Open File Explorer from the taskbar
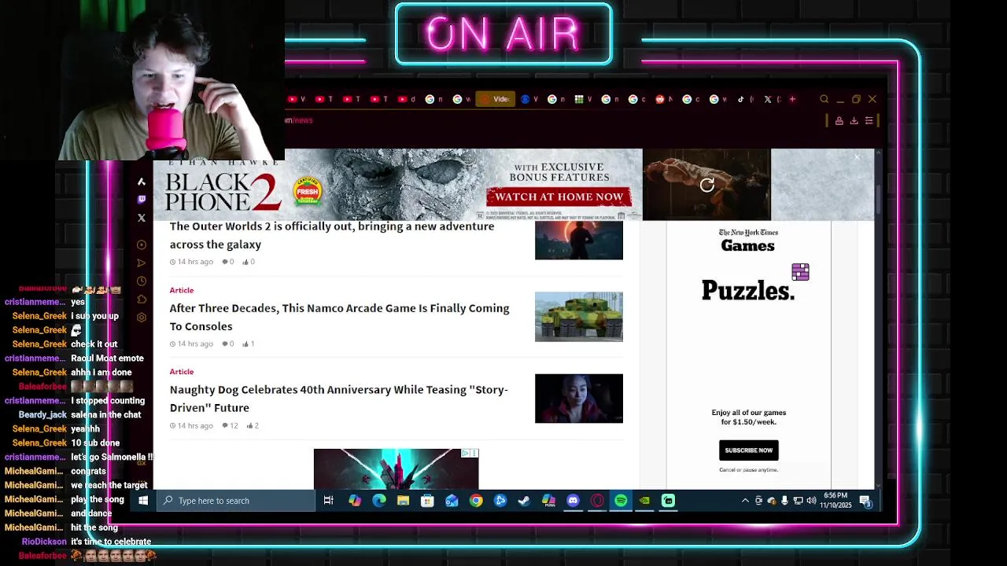 coord(403,501)
